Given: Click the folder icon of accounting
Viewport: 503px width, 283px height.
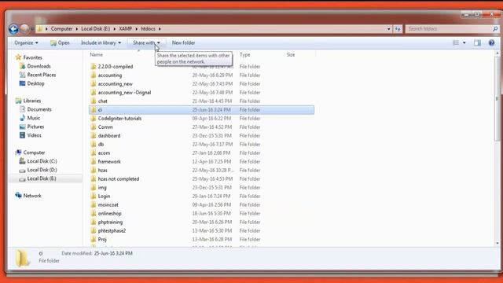Looking at the screenshot, I should (x=94, y=75).
